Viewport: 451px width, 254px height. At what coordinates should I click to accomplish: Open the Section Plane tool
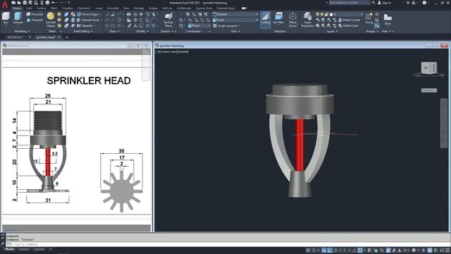(x=168, y=20)
